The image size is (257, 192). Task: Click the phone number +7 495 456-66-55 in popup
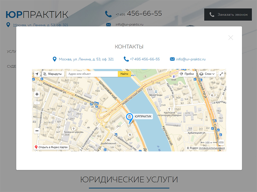(x=145, y=59)
